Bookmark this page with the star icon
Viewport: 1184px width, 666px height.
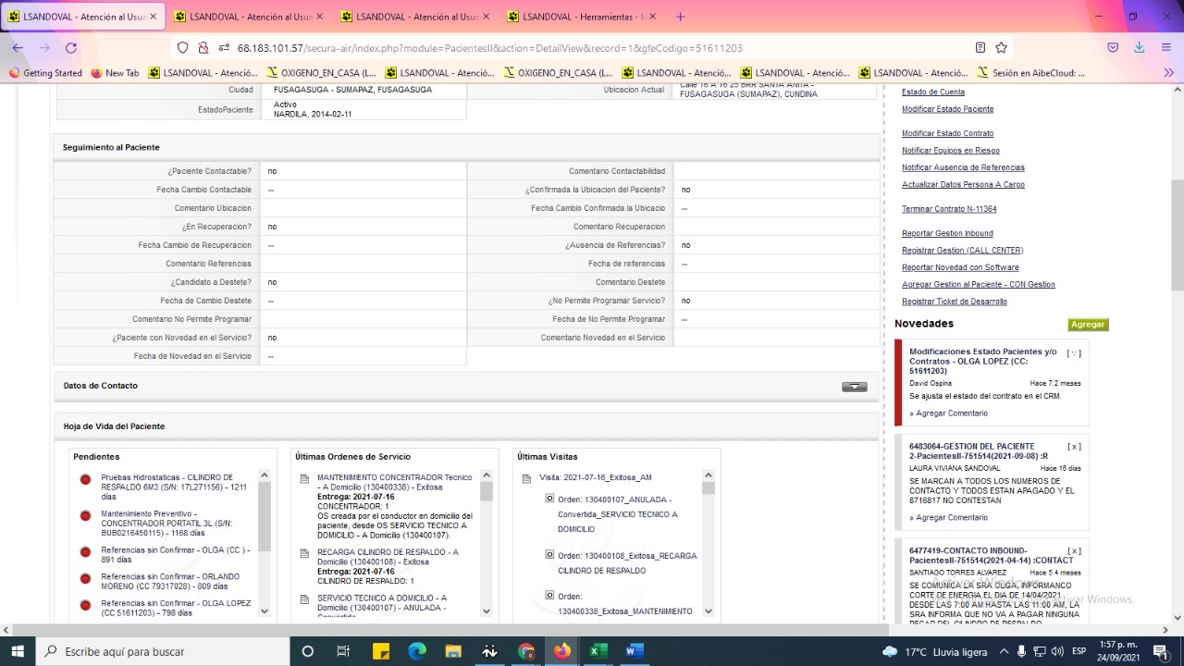(x=1001, y=47)
